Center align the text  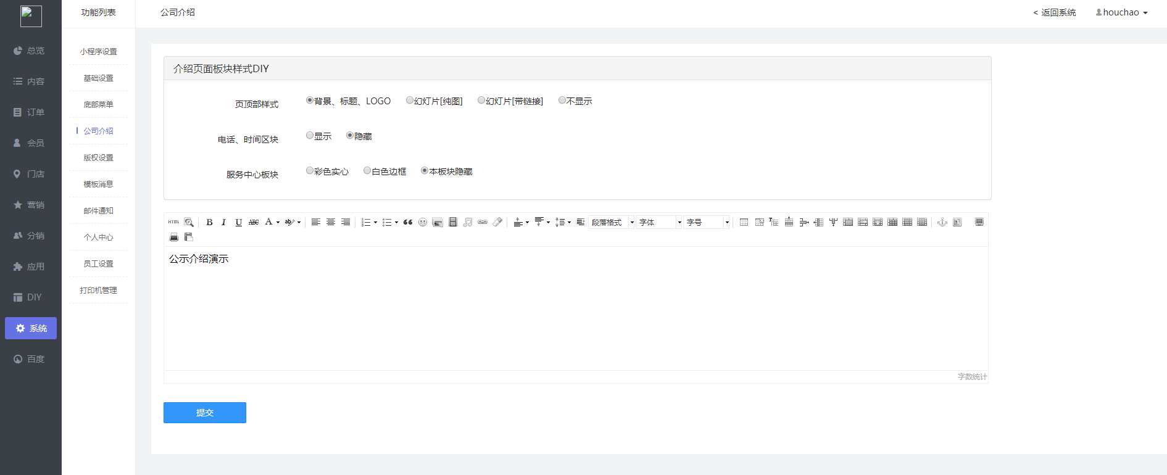point(331,222)
